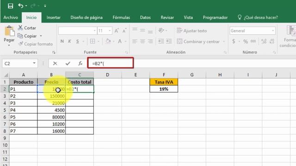Switch to the Programador tab
The width and height of the screenshot is (296, 166).
215,18
